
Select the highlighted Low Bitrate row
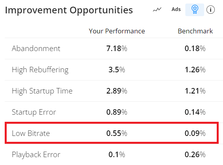[x=111, y=133]
